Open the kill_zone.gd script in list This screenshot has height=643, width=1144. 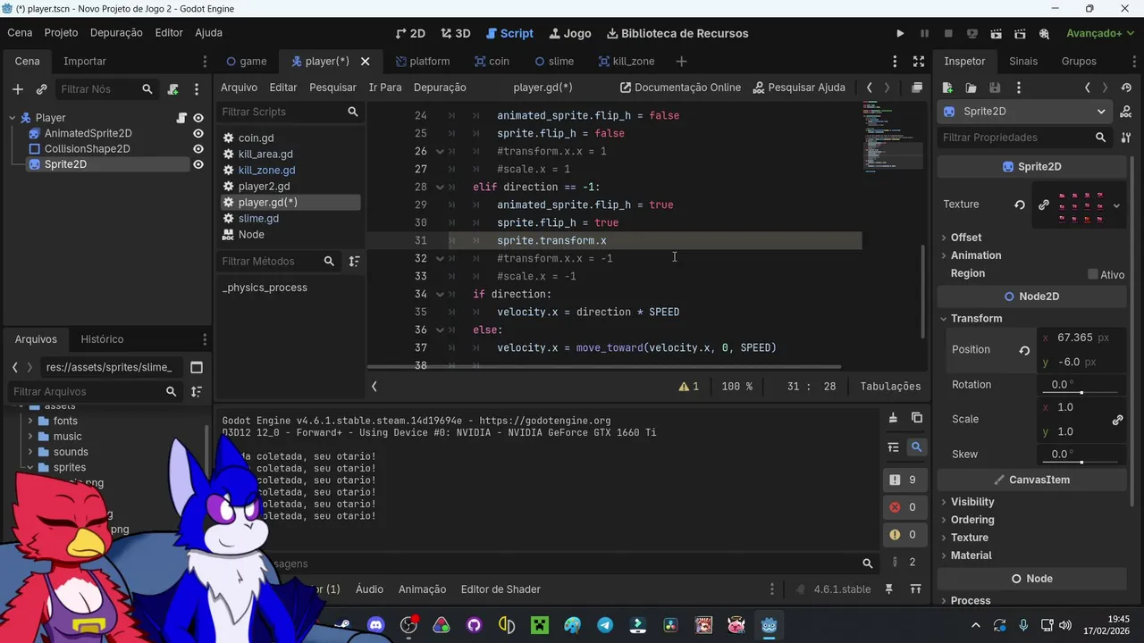point(266,170)
